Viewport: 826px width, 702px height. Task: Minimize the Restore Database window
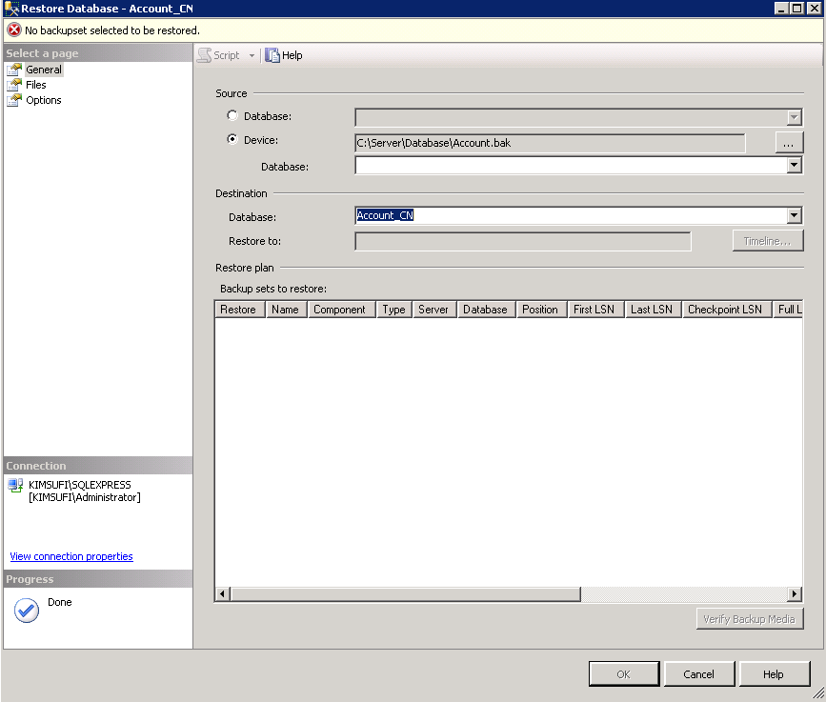click(x=782, y=9)
